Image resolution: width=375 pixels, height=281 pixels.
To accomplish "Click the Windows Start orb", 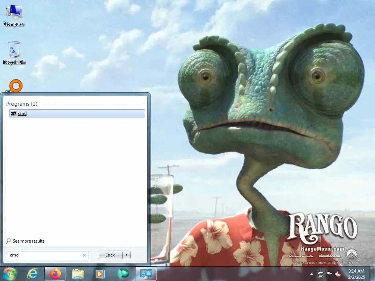I will point(10,274).
